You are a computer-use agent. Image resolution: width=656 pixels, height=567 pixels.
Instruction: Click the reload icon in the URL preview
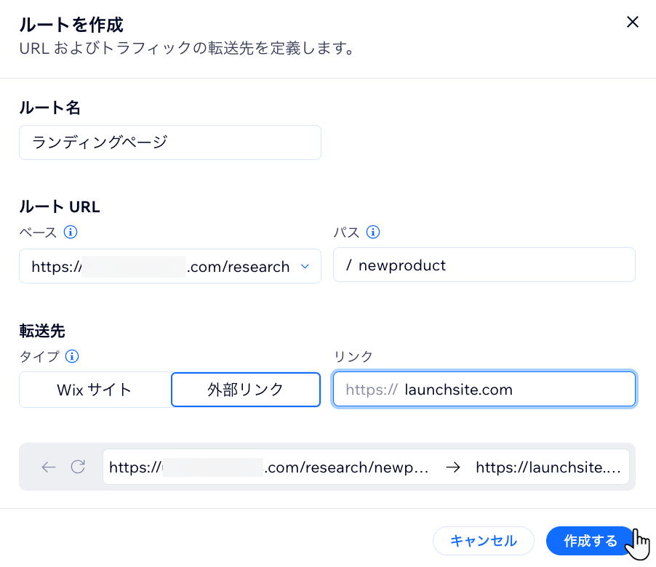(78, 467)
